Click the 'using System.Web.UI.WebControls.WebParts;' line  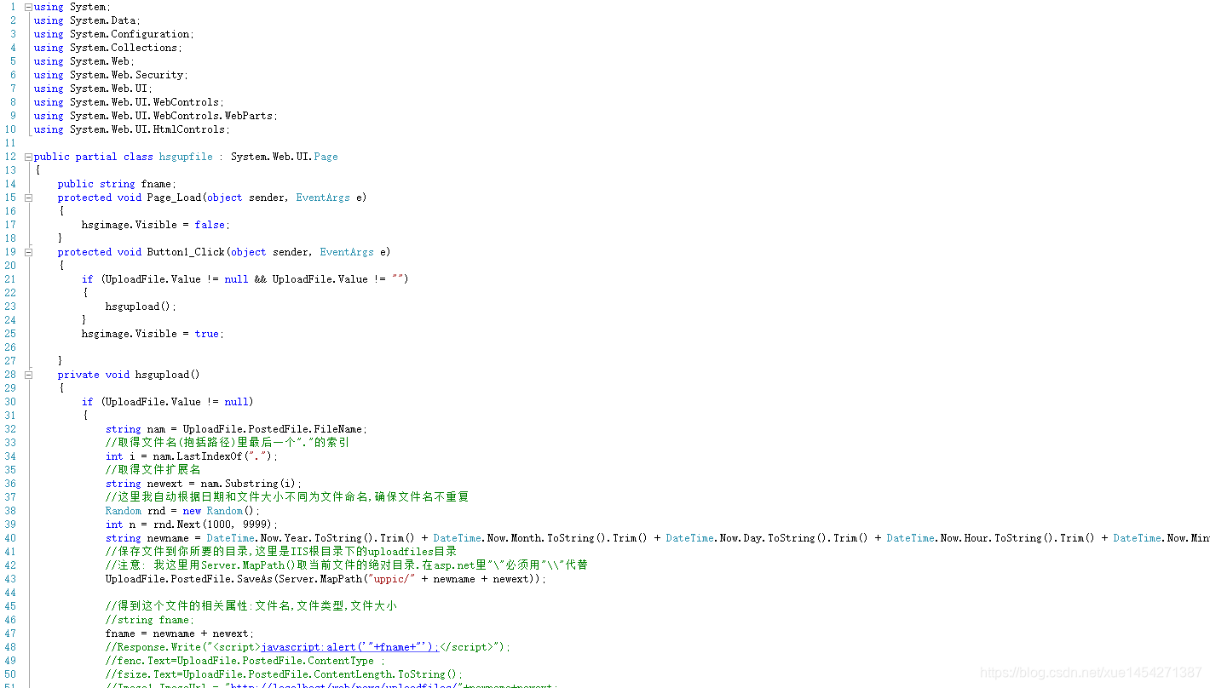click(156, 116)
